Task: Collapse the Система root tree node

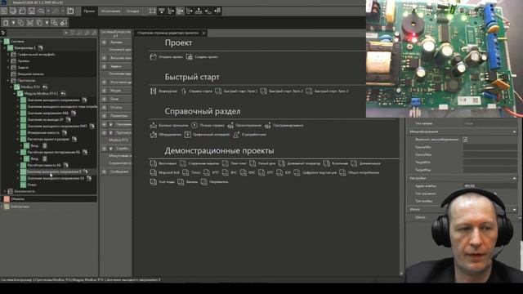Action: point(2,42)
